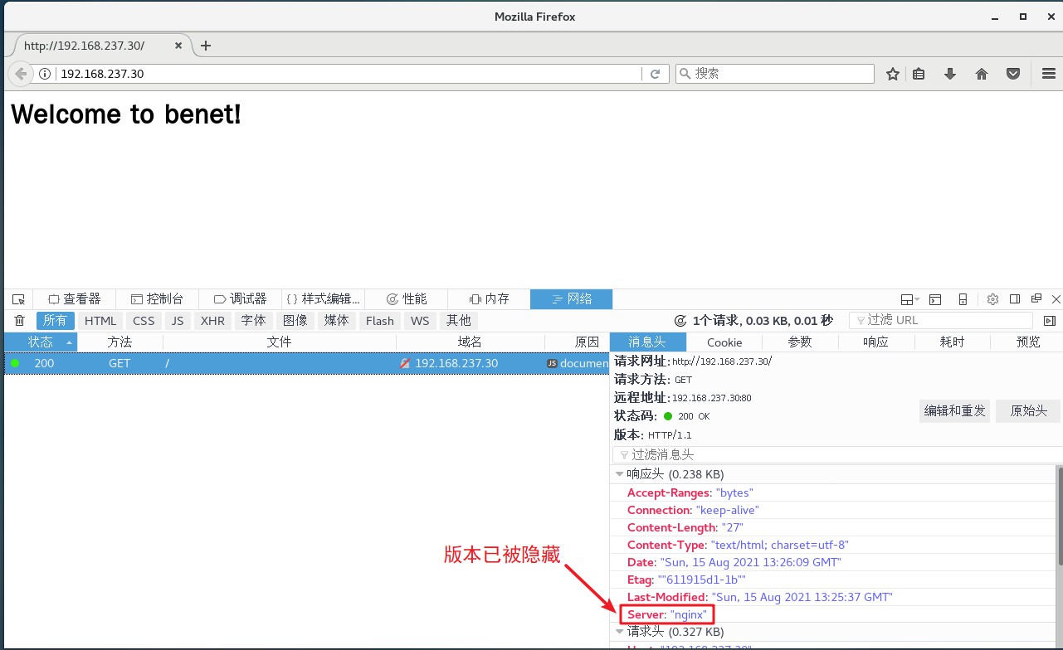The image size is (1063, 650).
Task: Open devtools settings gear
Action: pos(992,299)
